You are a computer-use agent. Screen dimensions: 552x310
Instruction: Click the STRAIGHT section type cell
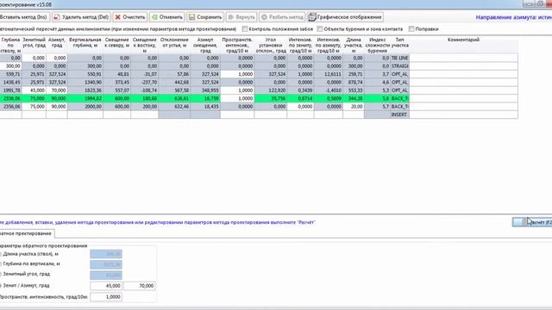point(399,66)
